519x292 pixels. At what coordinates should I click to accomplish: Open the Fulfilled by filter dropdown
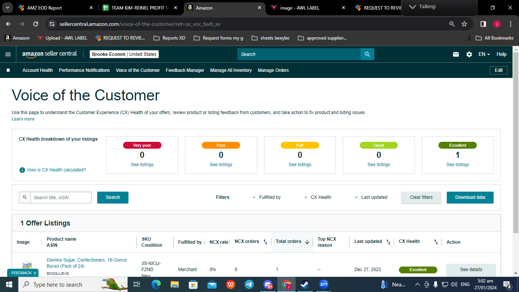[x=267, y=197]
